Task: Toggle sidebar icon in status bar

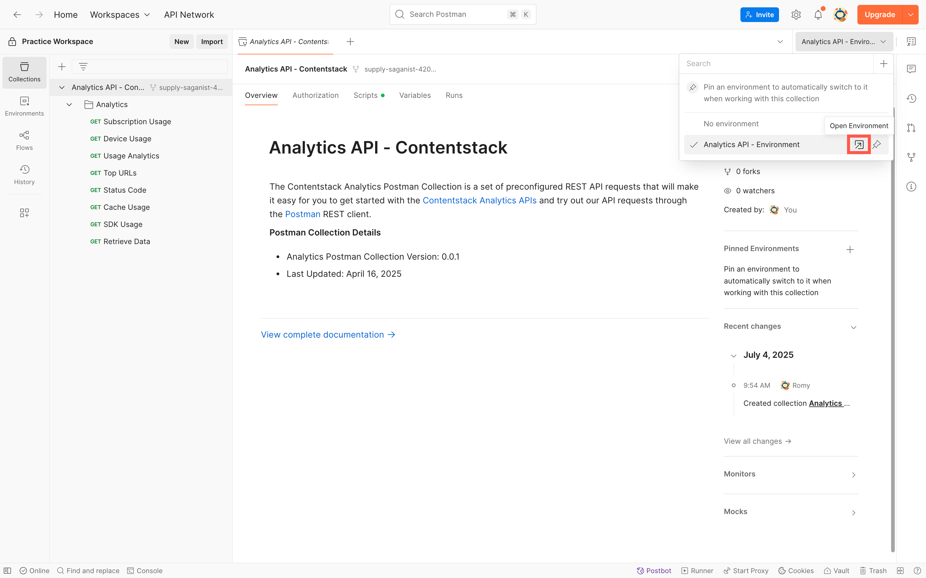Action: coord(7,571)
